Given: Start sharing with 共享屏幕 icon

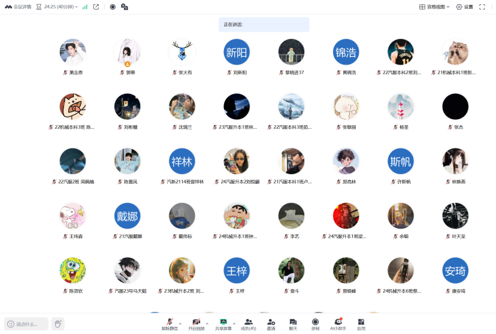Looking at the screenshot, I should (223, 324).
